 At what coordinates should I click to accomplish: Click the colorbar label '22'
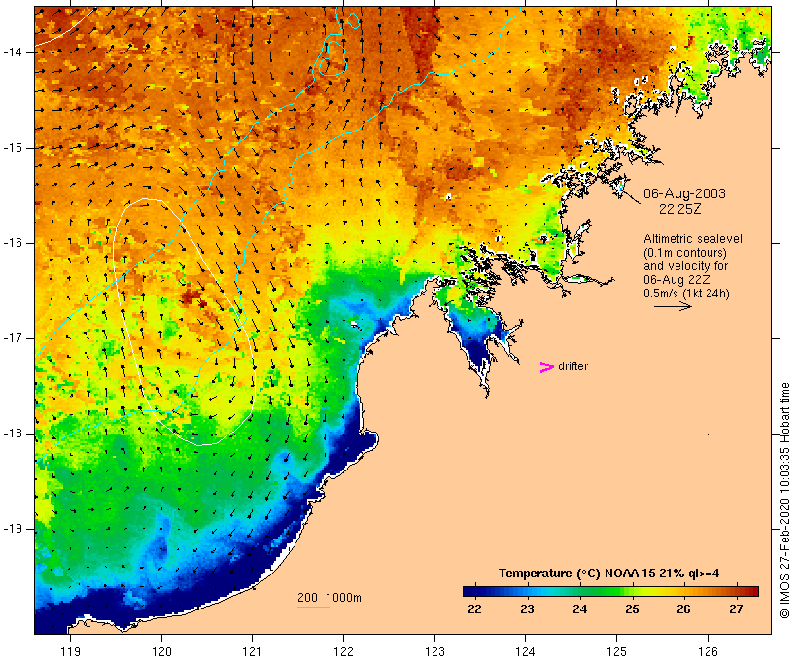pos(474,609)
